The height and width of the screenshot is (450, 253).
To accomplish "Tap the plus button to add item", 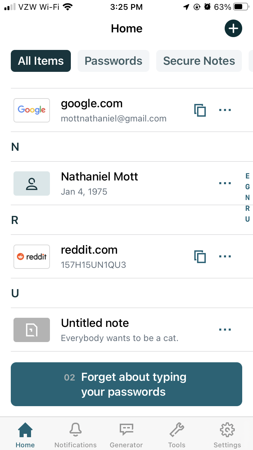I will tap(233, 28).
